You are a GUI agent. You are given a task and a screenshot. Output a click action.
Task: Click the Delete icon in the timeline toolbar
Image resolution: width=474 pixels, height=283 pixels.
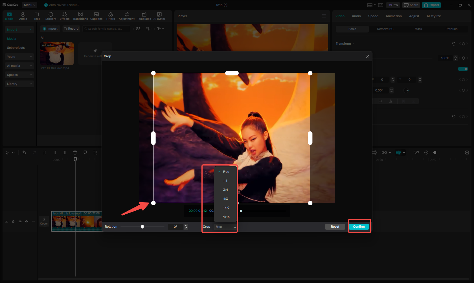point(75,153)
